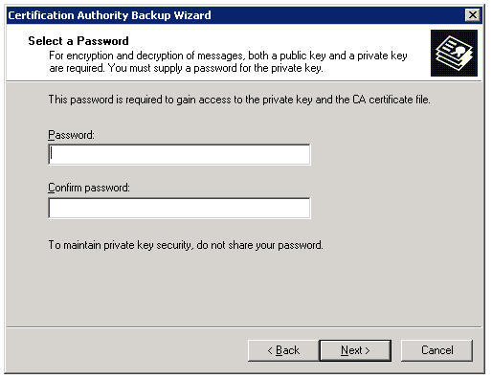Click the "To maintain private key security" note
This screenshot has width=492, height=379.
[186, 245]
